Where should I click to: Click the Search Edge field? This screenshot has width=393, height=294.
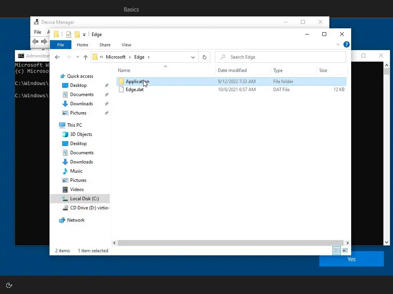[x=281, y=57]
